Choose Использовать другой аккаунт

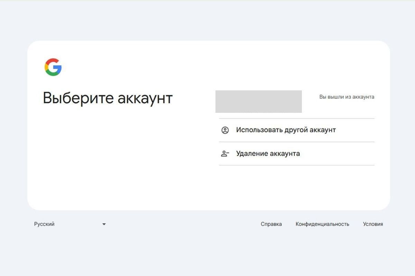coord(286,130)
